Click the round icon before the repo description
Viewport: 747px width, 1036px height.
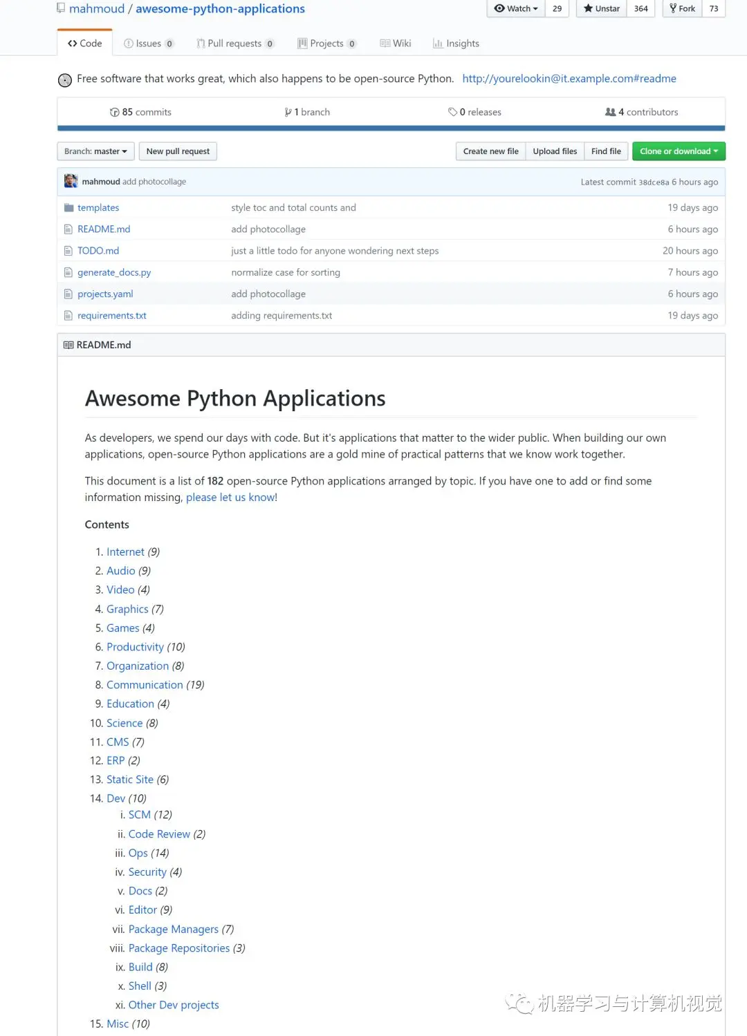pyautogui.click(x=64, y=79)
